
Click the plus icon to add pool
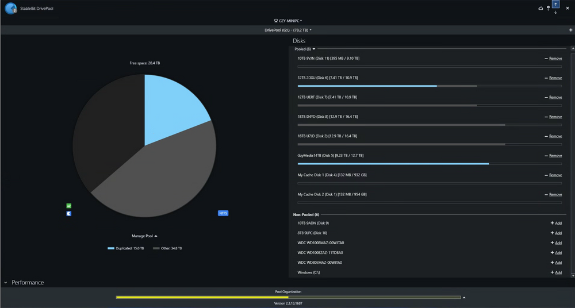pyautogui.click(x=570, y=30)
